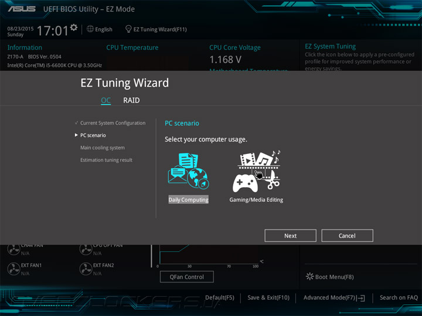Screen dimensions: 422x316
Task: Open Current System Configuration step
Action: point(113,123)
